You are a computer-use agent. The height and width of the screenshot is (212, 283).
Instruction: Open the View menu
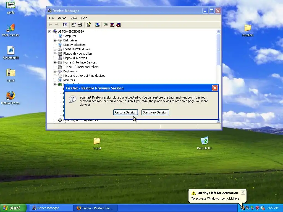click(74, 18)
